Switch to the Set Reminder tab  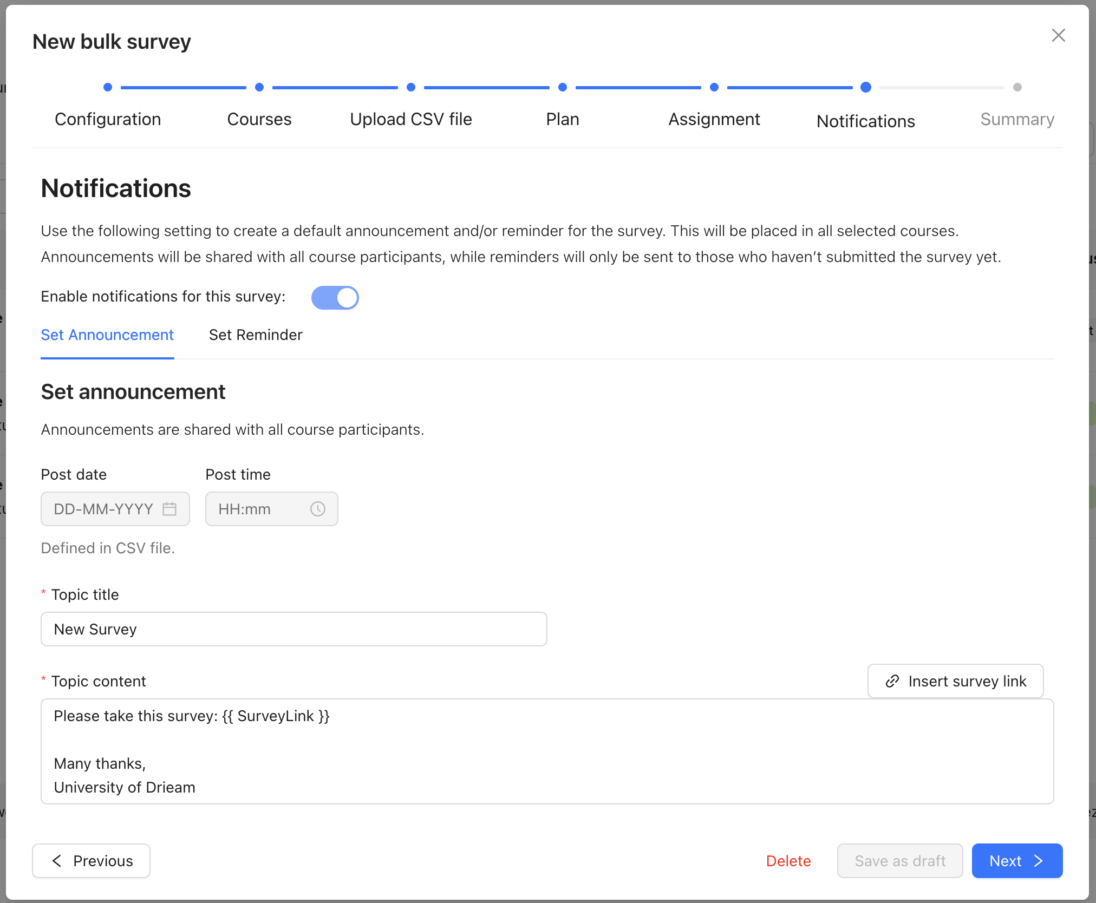[256, 335]
